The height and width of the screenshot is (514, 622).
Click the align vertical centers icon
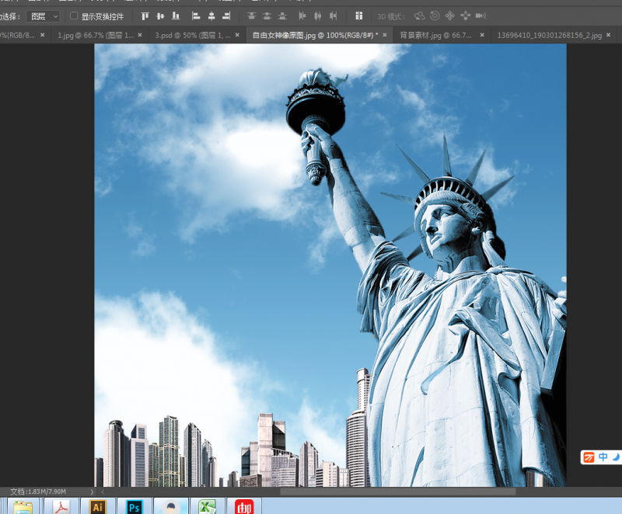pyautogui.click(x=160, y=16)
